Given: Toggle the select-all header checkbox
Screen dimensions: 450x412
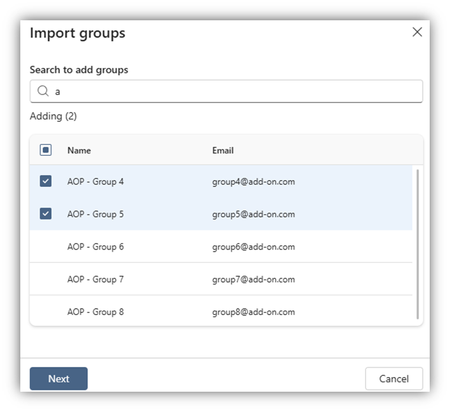Looking at the screenshot, I should pos(46,150).
